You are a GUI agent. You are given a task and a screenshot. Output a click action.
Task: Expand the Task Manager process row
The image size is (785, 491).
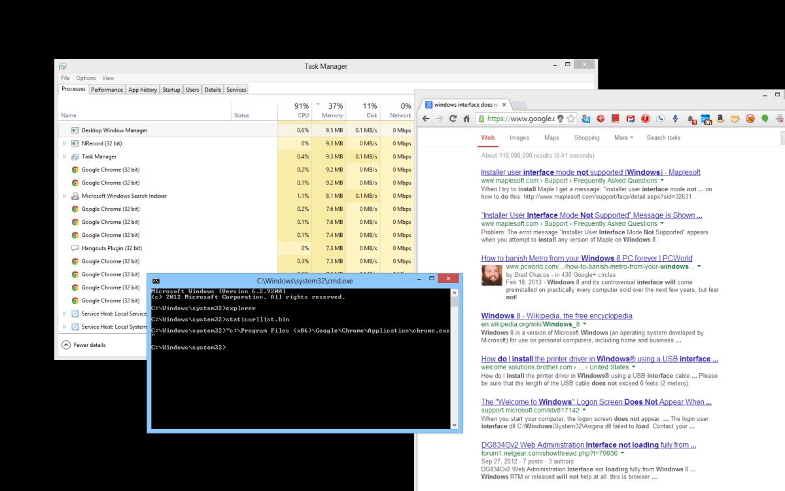(x=64, y=156)
